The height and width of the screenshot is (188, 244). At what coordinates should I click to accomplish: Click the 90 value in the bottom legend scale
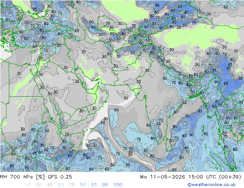click(x=83, y=185)
